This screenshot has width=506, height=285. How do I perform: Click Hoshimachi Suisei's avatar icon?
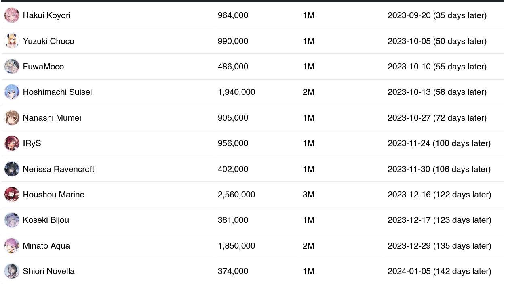point(12,92)
